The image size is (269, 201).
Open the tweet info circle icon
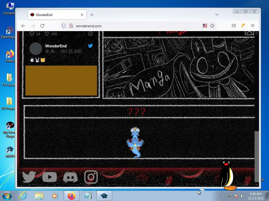click(x=90, y=34)
